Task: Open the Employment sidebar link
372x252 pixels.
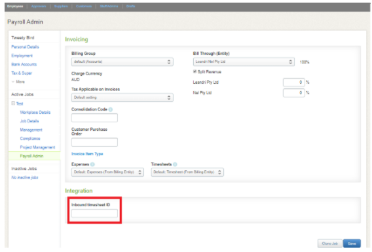Action: [x=22, y=56]
